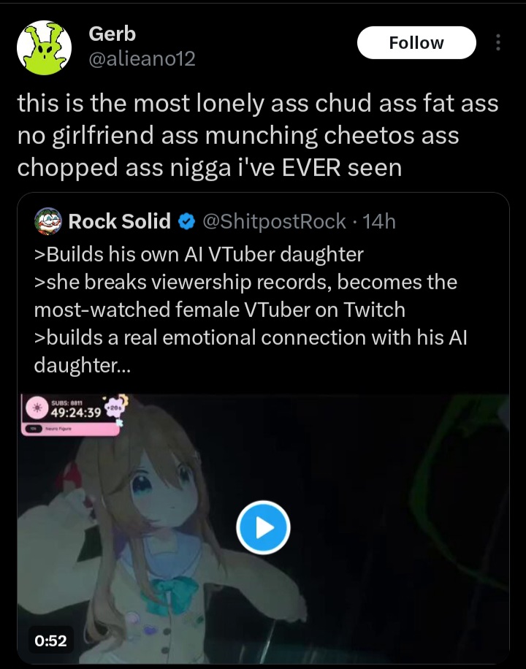
Task: Open the three-dot more options menu
Action: click(x=498, y=42)
